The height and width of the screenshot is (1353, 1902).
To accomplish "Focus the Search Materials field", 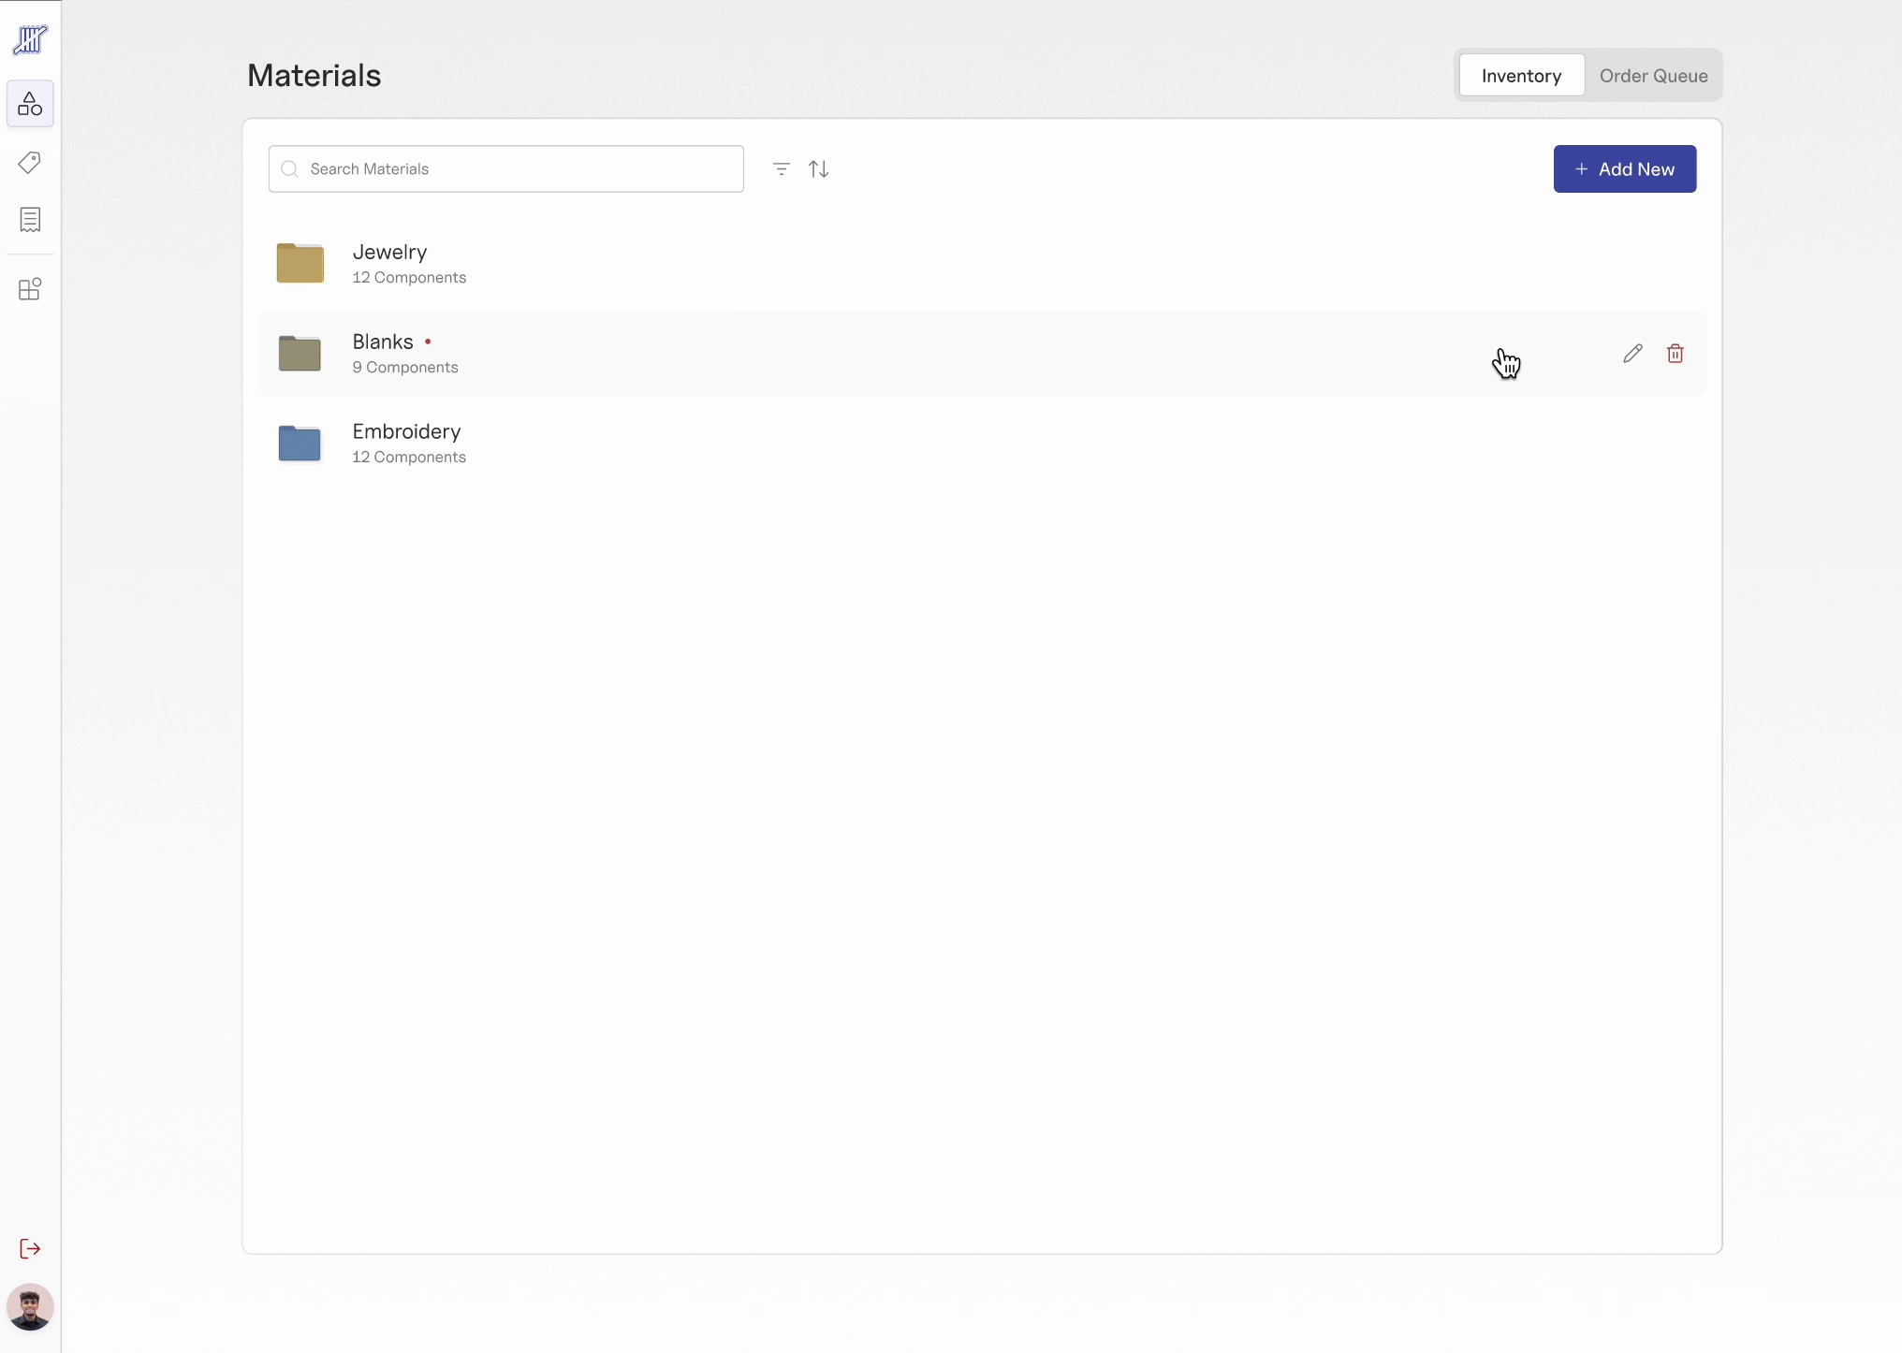I will [x=505, y=169].
